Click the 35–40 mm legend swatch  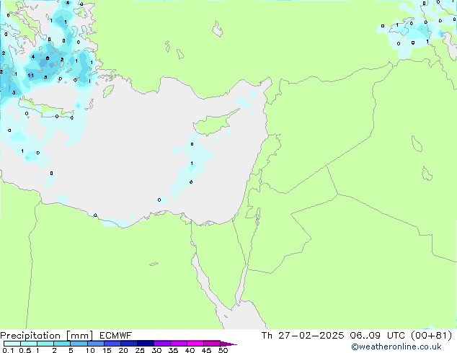(x=178, y=344)
